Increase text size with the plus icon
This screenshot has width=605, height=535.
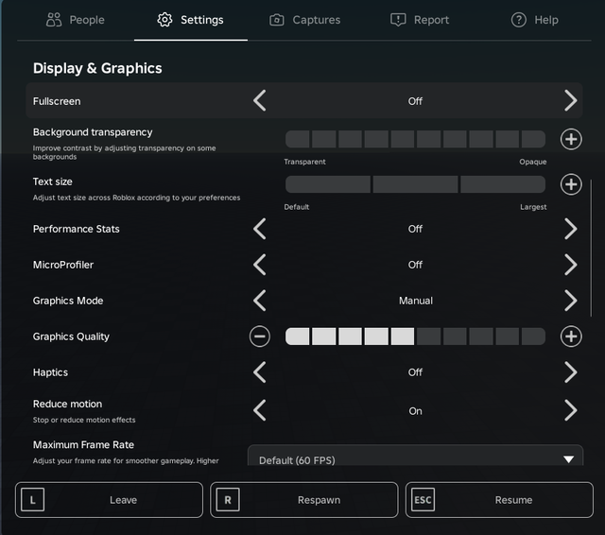tap(571, 184)
